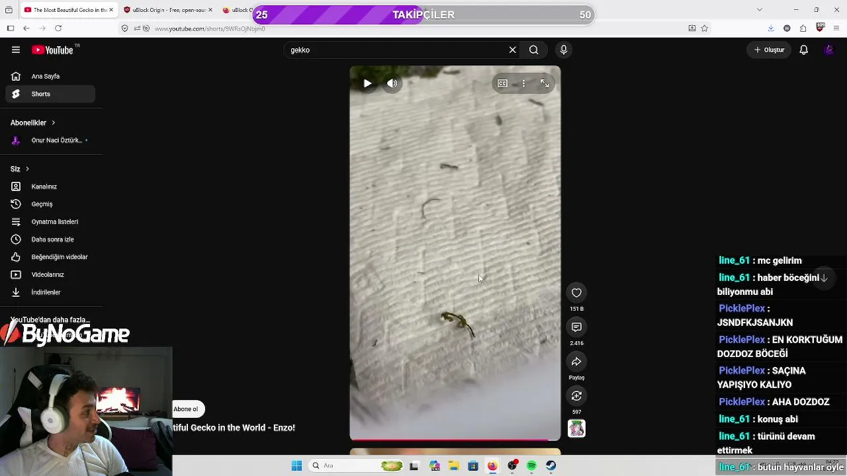This screenshot has height=476, width=847.
Task: Open the YouTube guide hamburger menu
Action: 16,50
